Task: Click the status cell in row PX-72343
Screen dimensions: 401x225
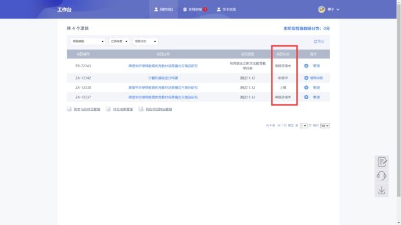Action: 283,66
